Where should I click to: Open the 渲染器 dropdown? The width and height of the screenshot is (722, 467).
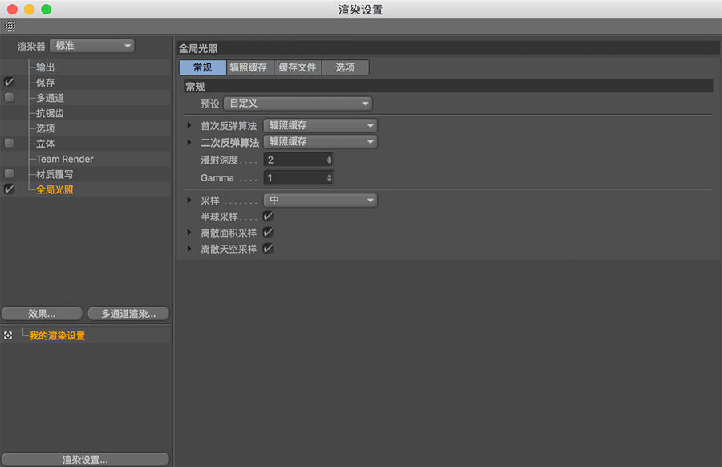[91, 46]
